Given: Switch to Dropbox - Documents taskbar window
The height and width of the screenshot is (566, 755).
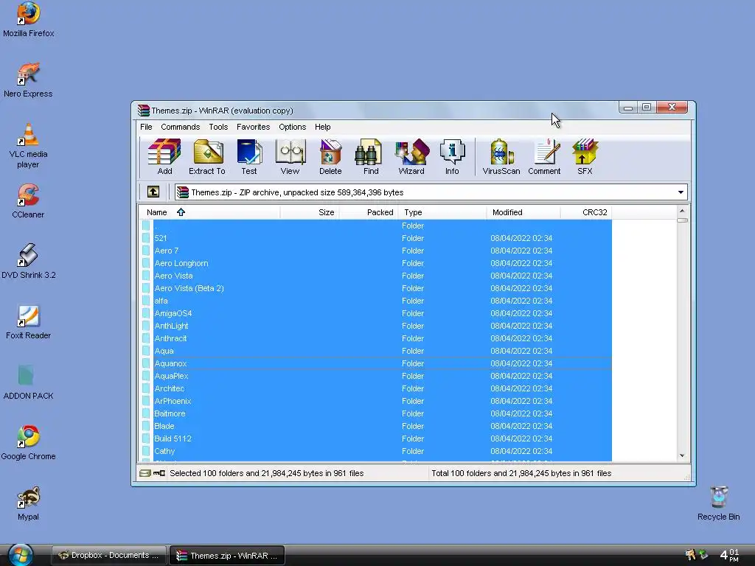Looking at the screenshot, I should 109,556.
